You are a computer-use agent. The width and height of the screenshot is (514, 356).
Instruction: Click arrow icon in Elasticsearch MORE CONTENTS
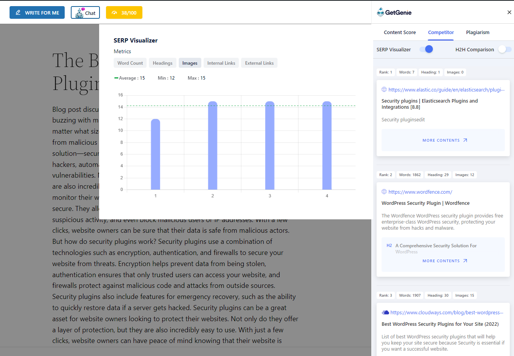(465, 140)
